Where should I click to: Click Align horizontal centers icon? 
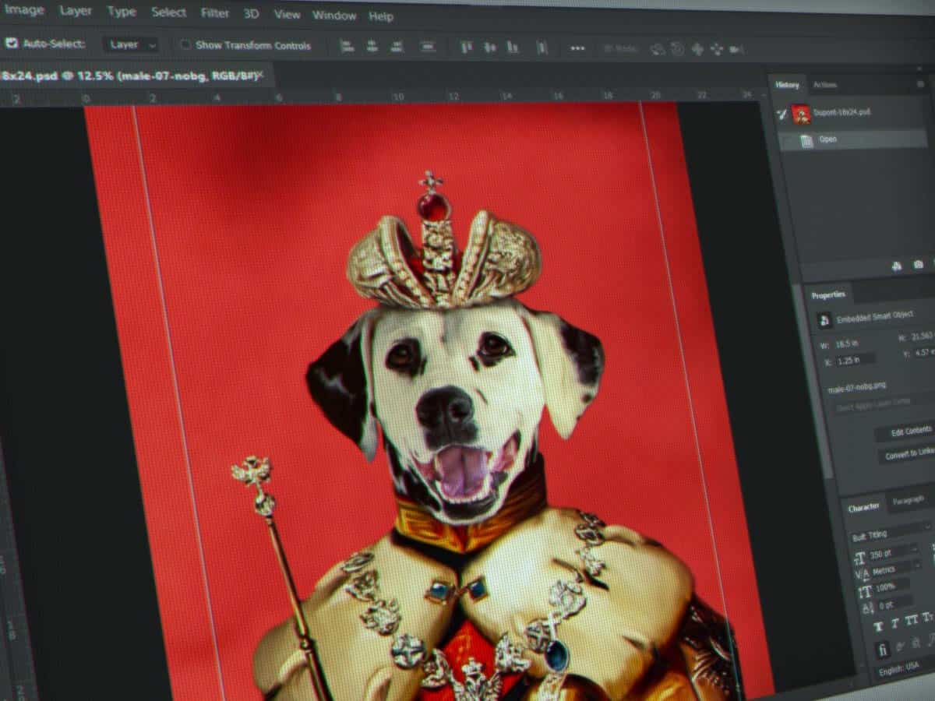tap(372, 47)
